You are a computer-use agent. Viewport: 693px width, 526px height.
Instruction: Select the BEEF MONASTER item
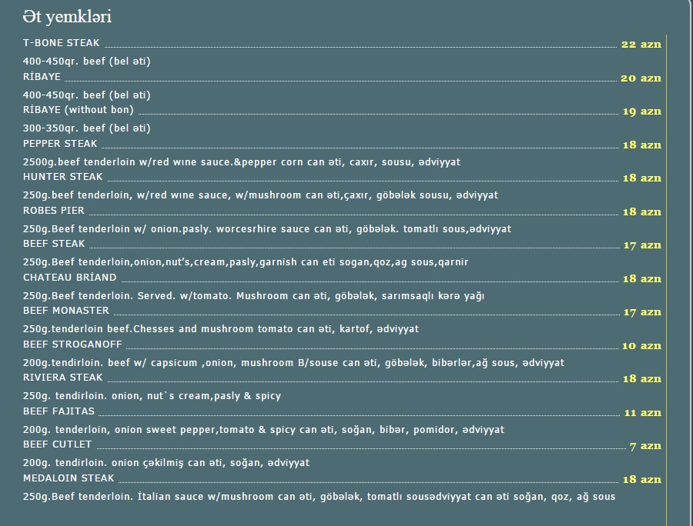(x=66, y=310)
